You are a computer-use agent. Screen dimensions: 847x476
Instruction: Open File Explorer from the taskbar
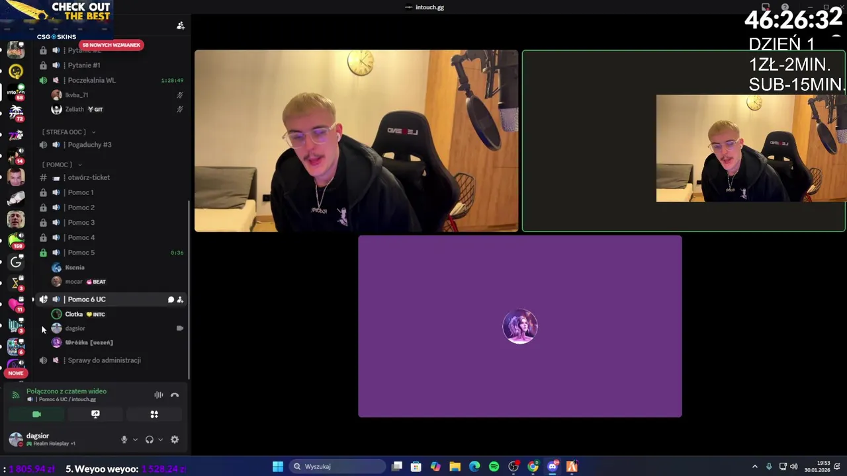pos(455,467)
